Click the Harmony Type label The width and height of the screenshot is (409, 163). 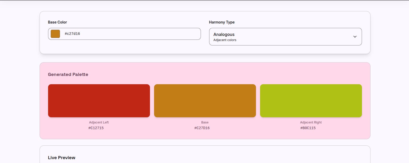coord(222,22)
